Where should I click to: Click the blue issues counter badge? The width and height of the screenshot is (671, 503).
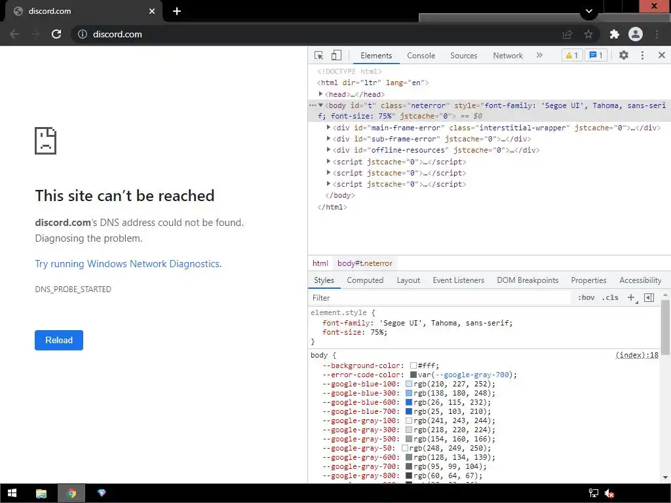click(596, 55)
